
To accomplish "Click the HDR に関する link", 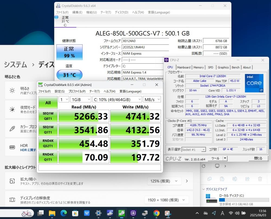I will pyautogui.click(x=28, y=150).
